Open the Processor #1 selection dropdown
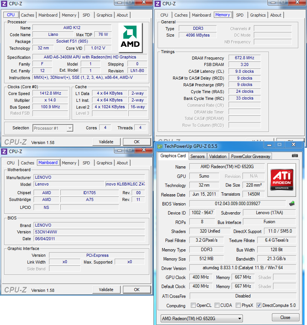 [53, 128]
